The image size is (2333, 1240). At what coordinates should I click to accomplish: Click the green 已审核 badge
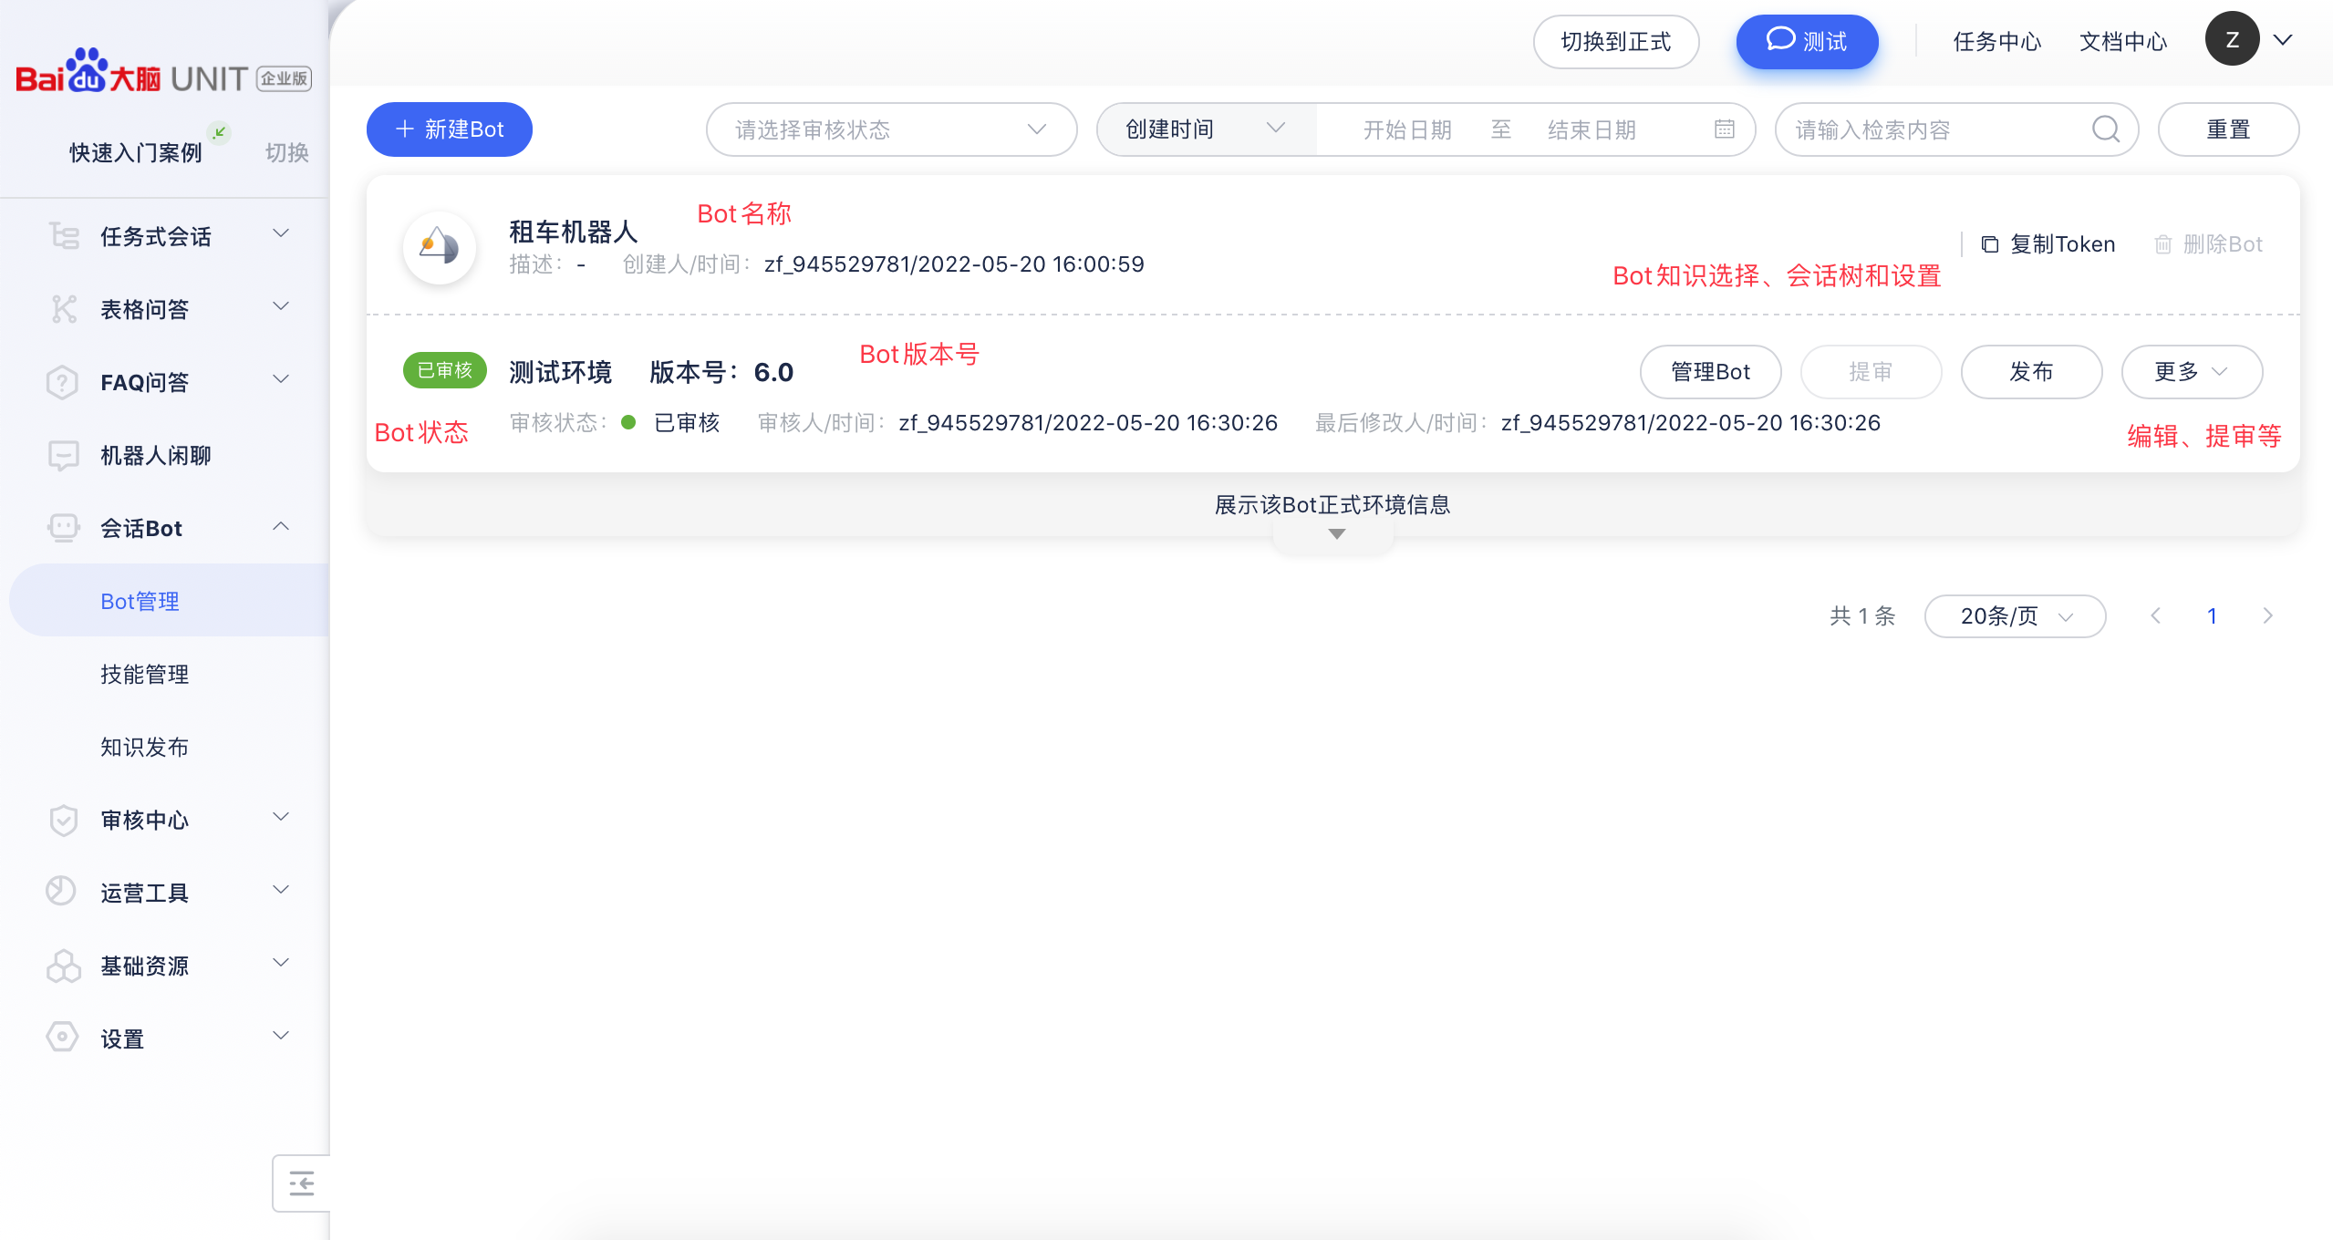[444, 370]
